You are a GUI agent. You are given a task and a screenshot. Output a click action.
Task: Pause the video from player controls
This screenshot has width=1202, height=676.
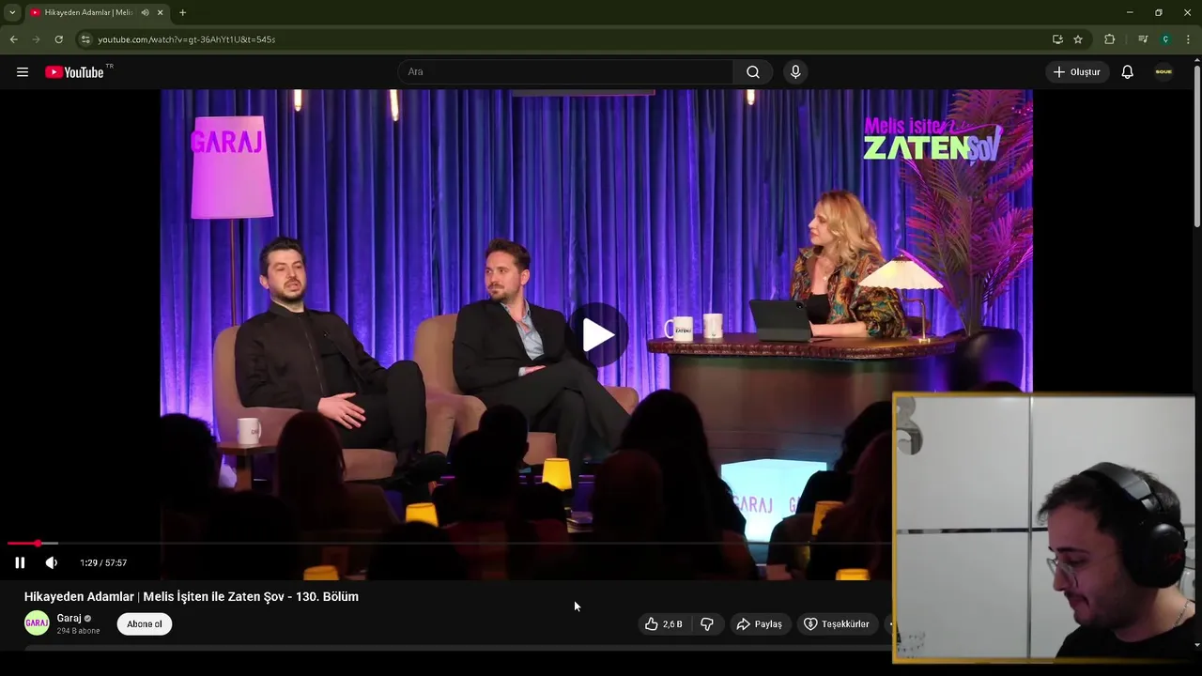[x=20, y=562]
